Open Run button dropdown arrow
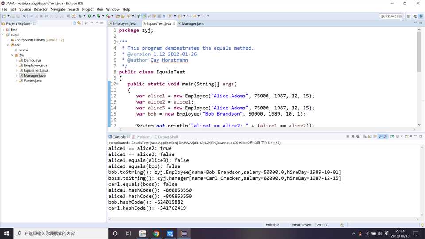 click(x=93, y=16)
